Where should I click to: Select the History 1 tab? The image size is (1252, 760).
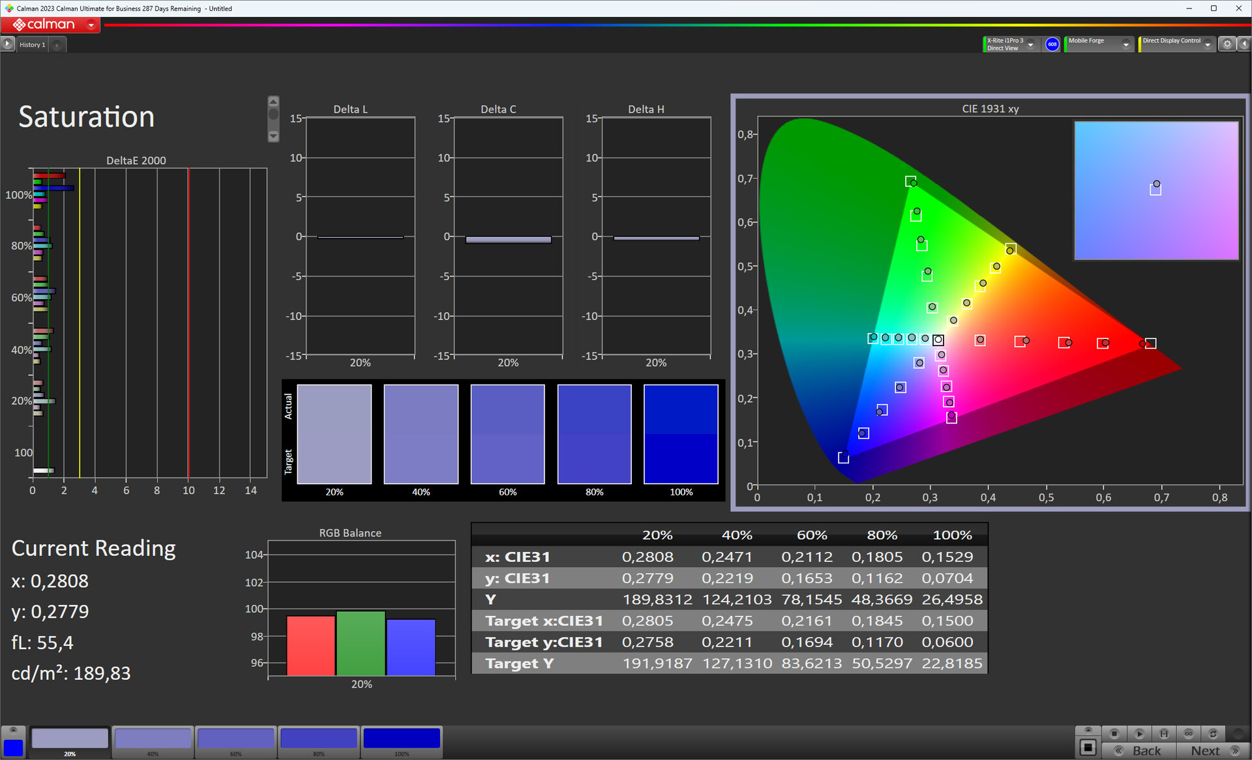(x=32, y=45)
